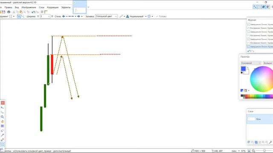This screenshot has width=273, height=153.
Task: Select the Pan hand tool
Action: point(2,122)
